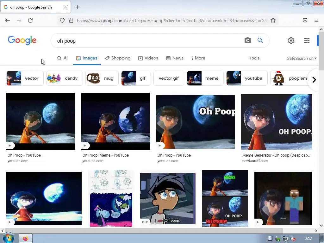This screenshot has height=243, width=324.
Task: Expand the SafeSearch on dropdown
Action: click(x=302, y=59)
